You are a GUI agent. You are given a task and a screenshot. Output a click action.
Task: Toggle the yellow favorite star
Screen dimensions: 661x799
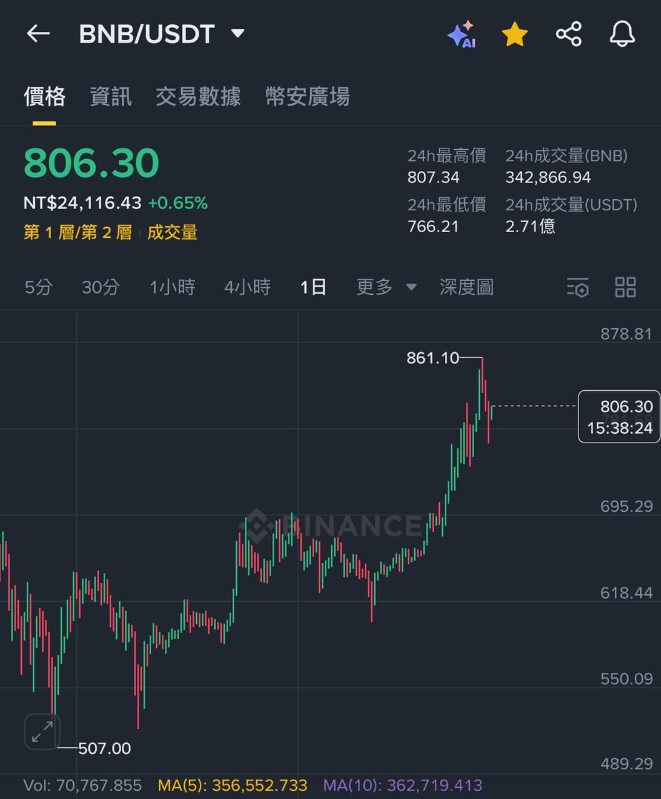(515, 34)
